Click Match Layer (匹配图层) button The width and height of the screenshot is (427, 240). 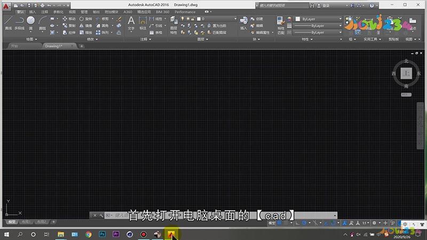[x=216, y=33]
